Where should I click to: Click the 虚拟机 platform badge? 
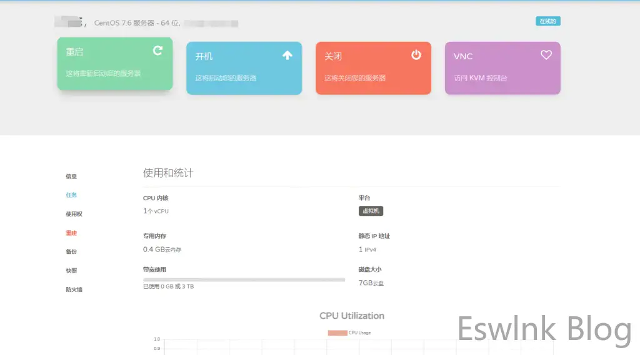[x=371, y=212]
